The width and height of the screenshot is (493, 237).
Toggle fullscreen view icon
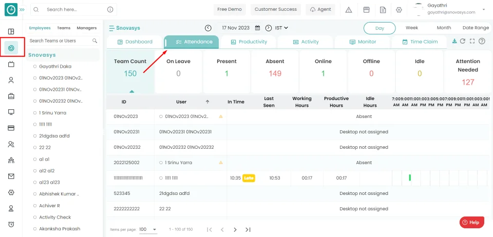[472, 42]
